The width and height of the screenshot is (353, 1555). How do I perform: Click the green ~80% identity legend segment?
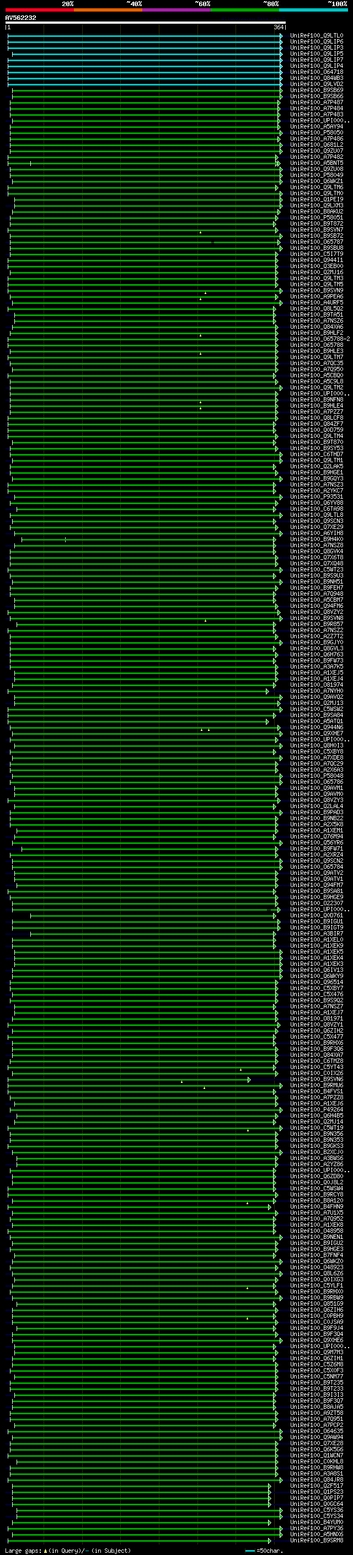tap(245, 10)
